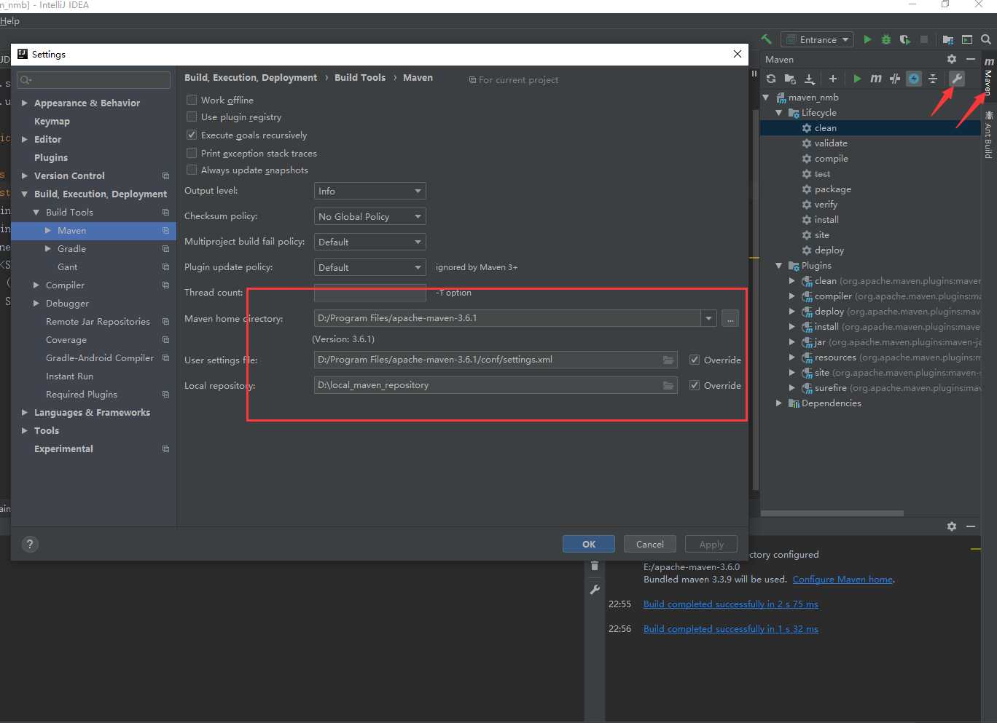Click the Maven panel horizontal scrollbar

[832, 513]
